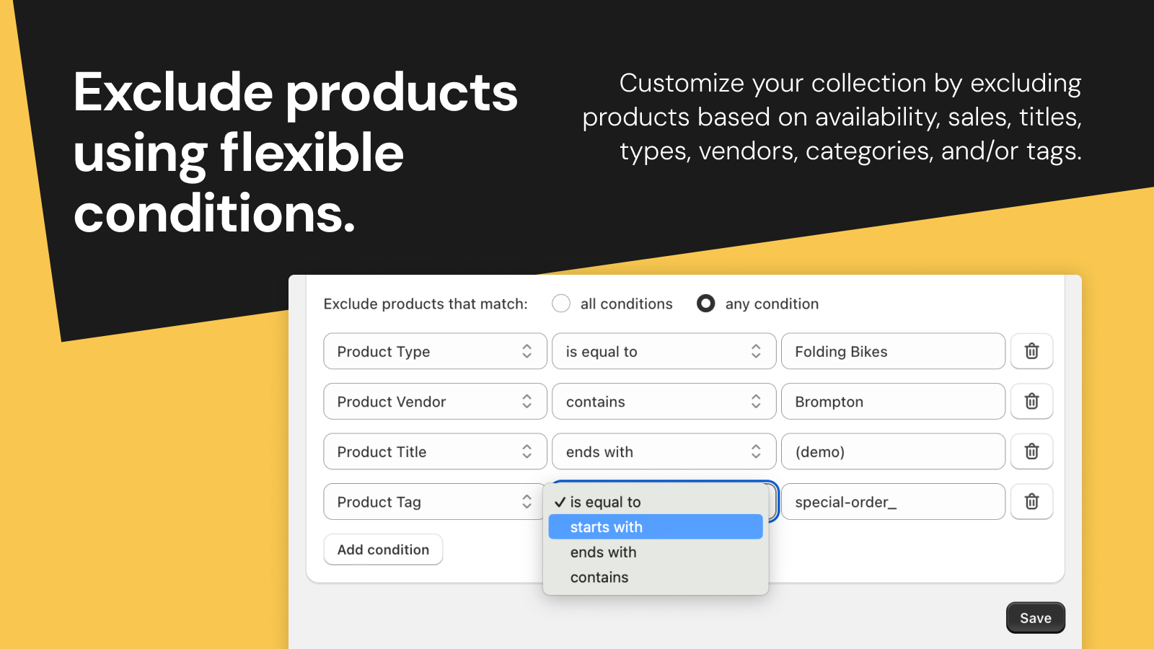Click the chevron on the 'is equal to' selector

[x=755, y=351]
